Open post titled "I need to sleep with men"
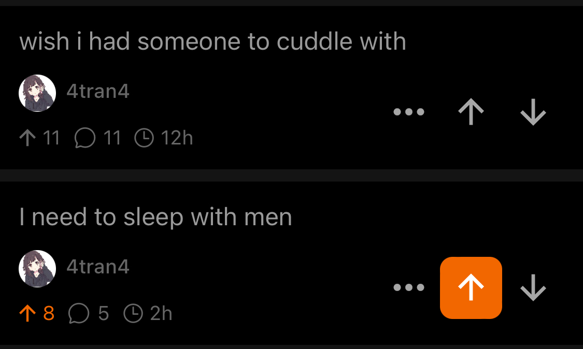This screenshot has height=349, width=583. [x=155, y=217]
